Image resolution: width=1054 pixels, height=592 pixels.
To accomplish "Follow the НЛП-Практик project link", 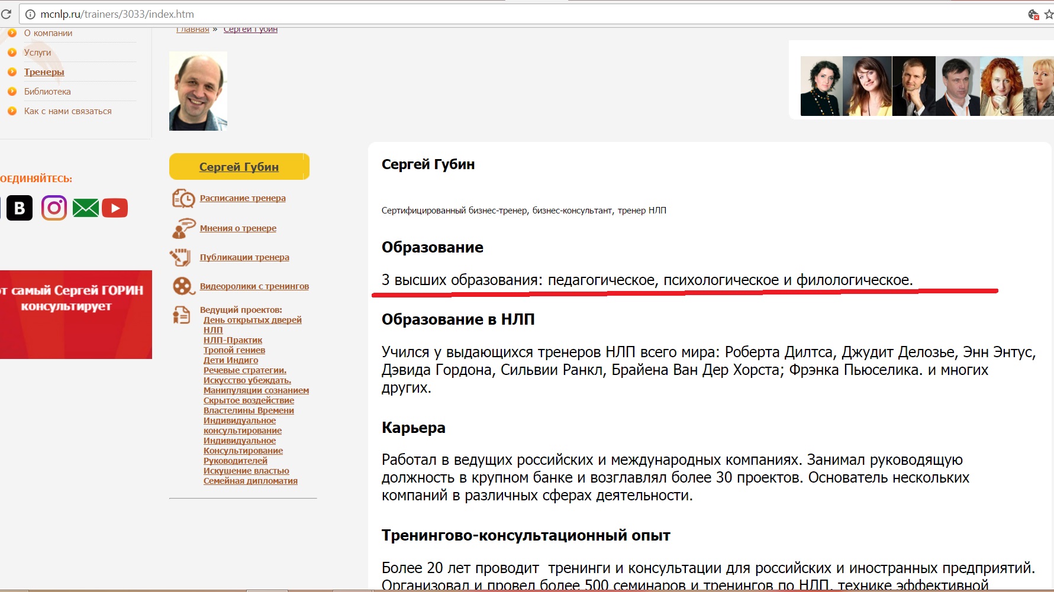I will click(233, 340).
